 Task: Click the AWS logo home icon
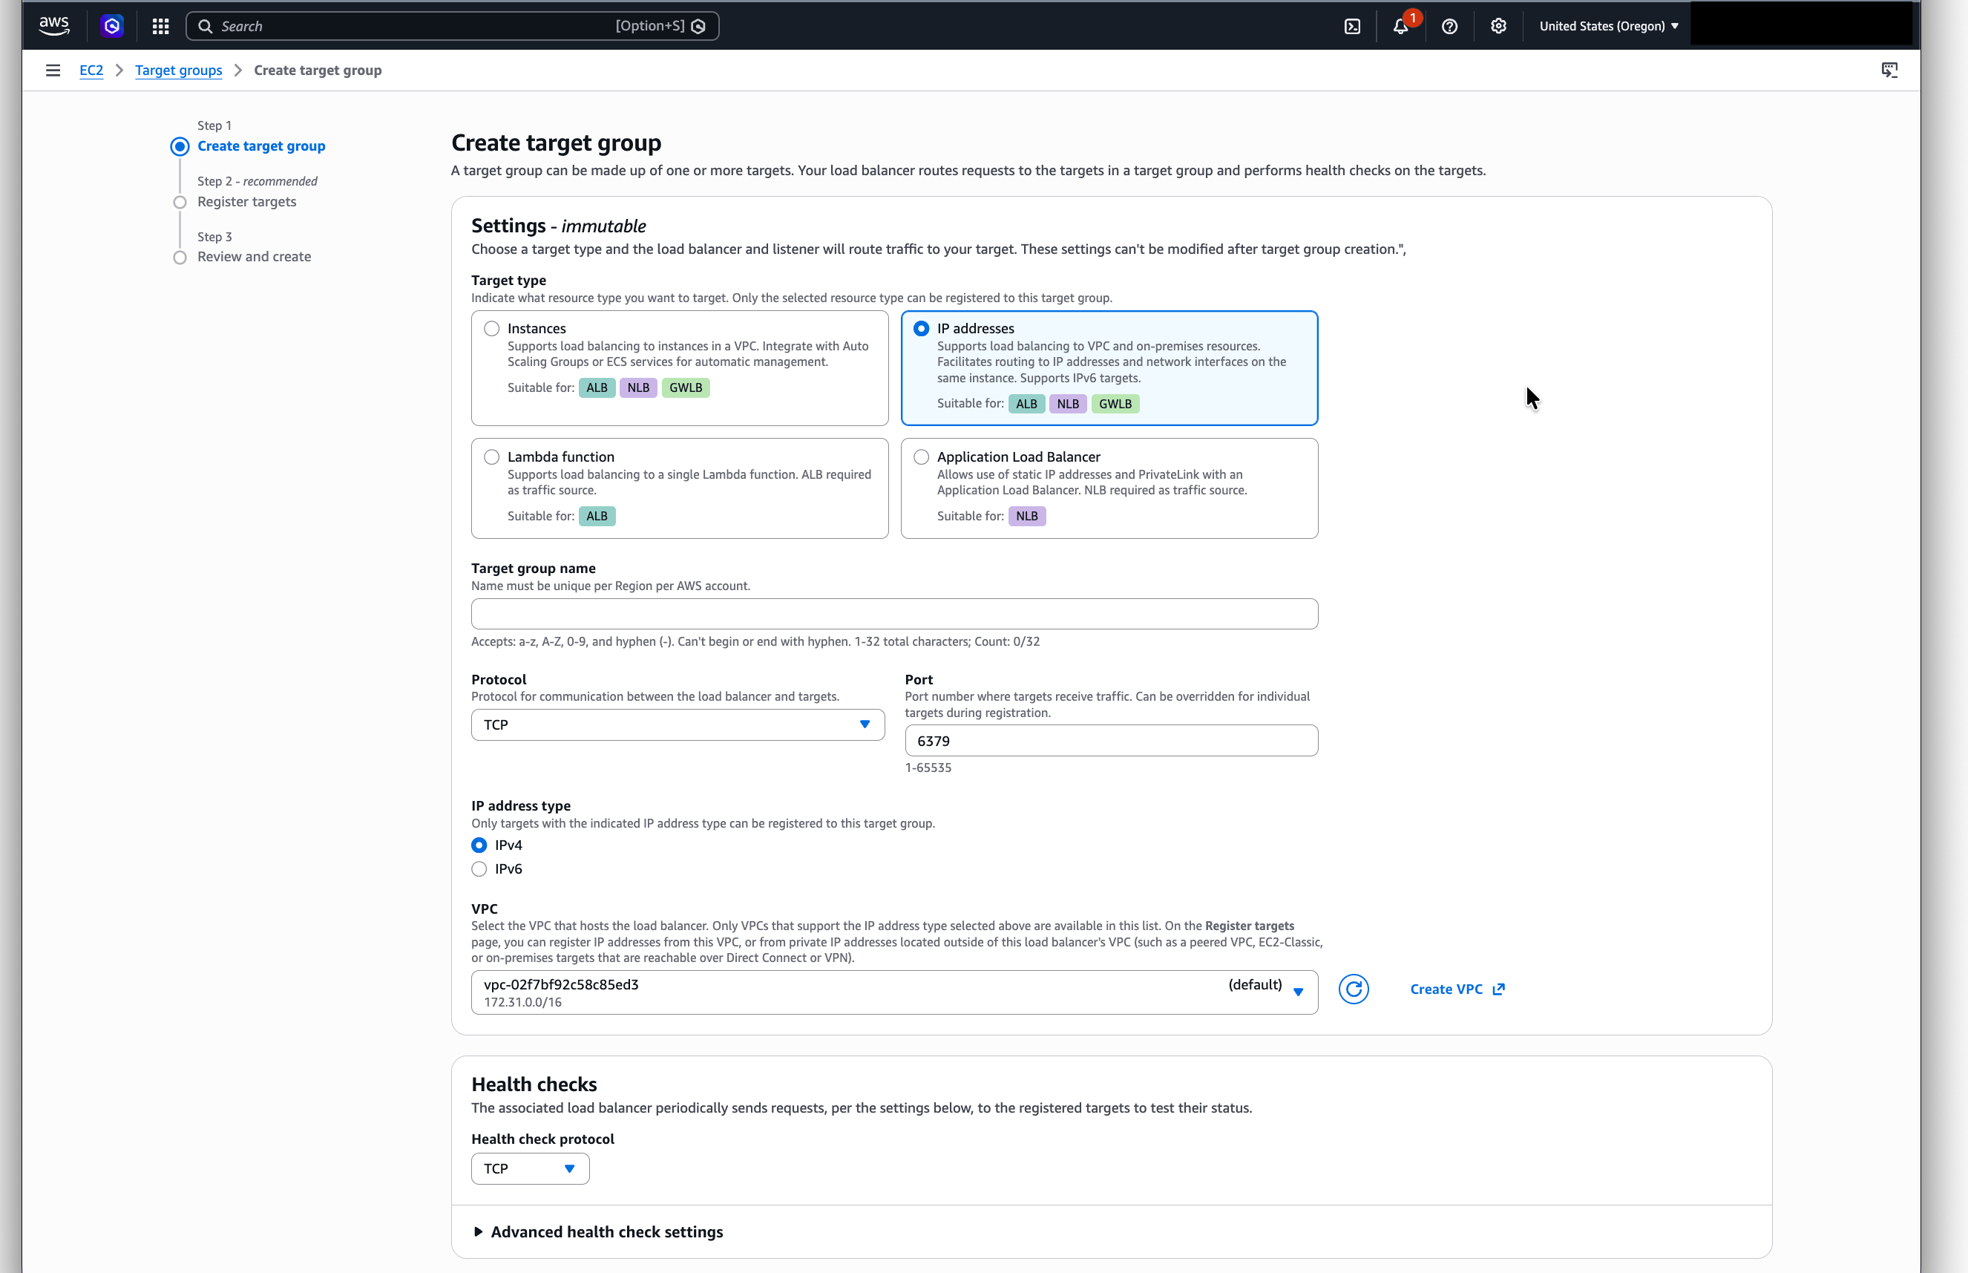53,26
